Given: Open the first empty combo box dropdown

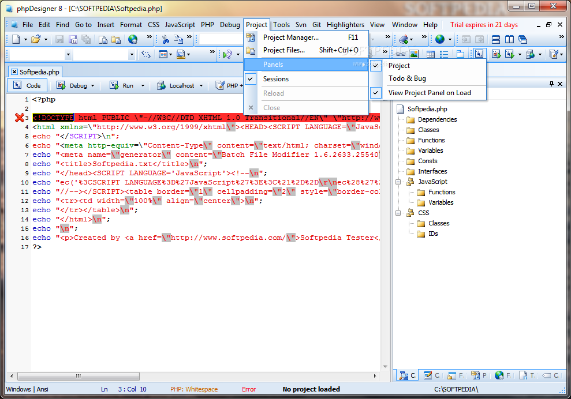Looking at the screenshot, I should click(68, 55).
